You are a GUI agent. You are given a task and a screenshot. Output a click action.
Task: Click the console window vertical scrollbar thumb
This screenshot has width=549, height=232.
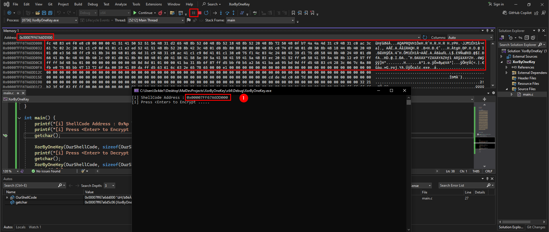click(x=409, y=102)
